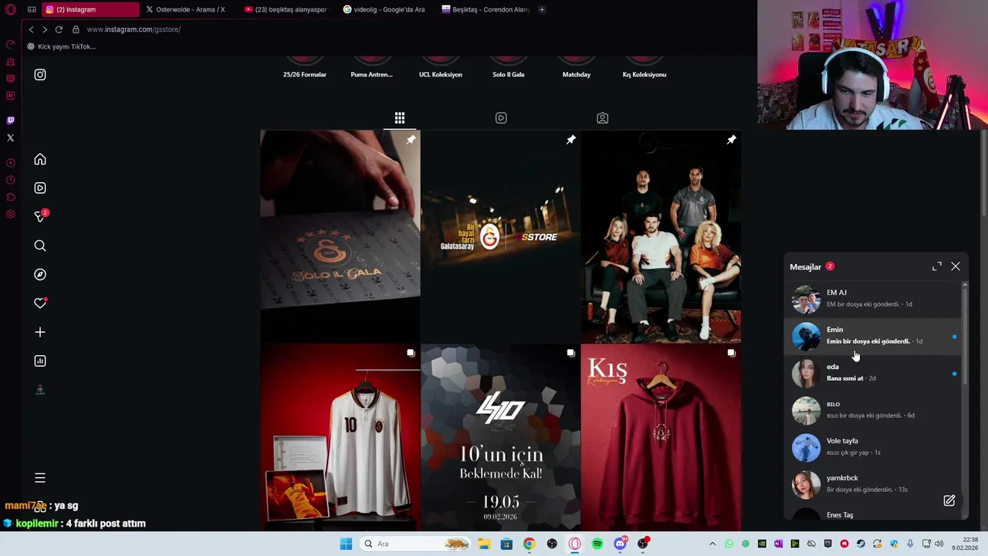Click the instagram.com/gsstore address bar
Viewport: 988px width, 556px height.
coord(134,29)
